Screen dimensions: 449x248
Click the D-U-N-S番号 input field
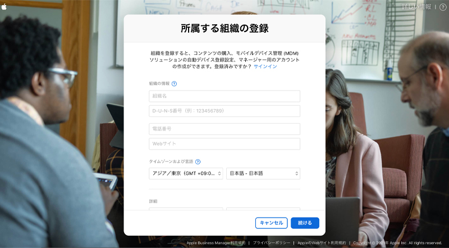pos(224,111)
